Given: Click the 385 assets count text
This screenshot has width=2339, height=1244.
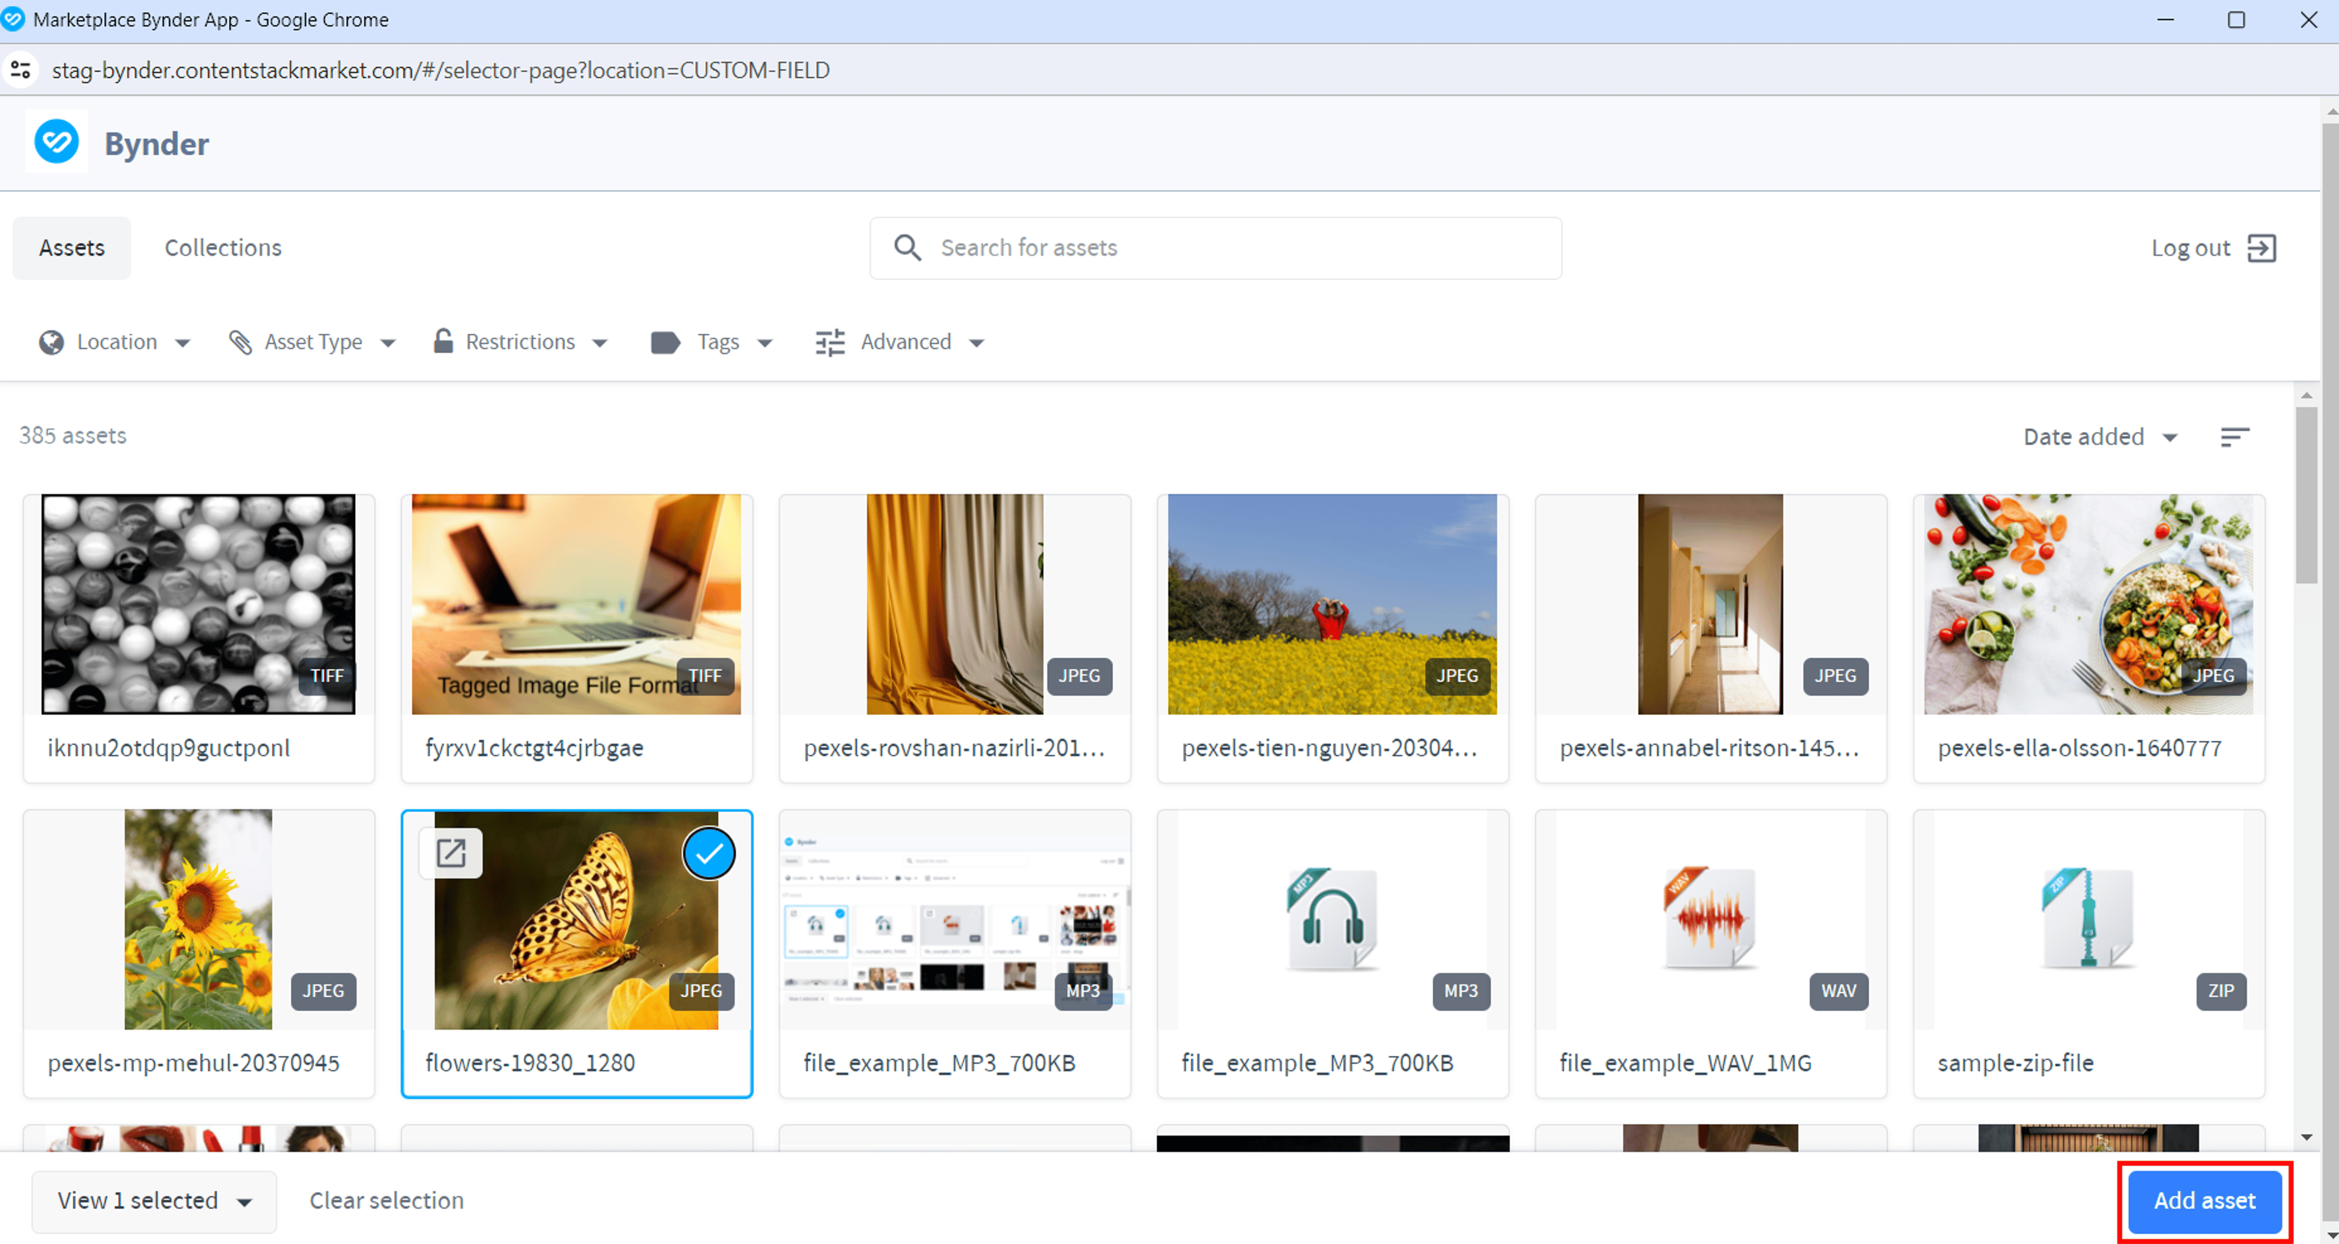Looking at the screenshot, I should (72, 436).
